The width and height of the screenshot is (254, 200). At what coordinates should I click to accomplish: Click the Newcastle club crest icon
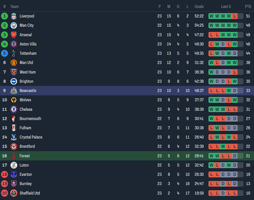(x=14, y=91)
